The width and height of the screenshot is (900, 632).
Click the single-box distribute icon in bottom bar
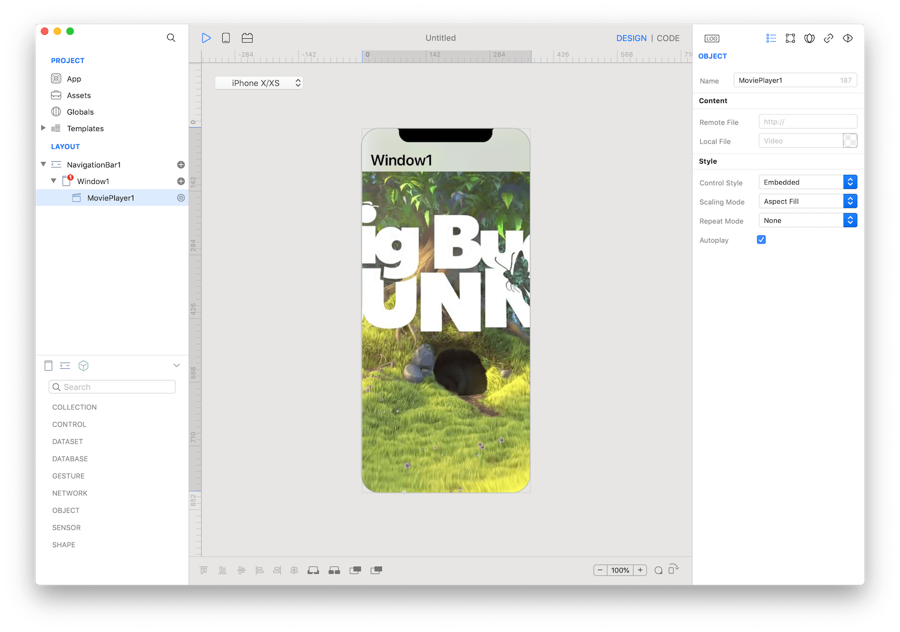313,570
